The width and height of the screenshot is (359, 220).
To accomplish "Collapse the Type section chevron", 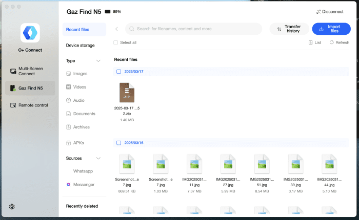I will click(x=98, y=61).
